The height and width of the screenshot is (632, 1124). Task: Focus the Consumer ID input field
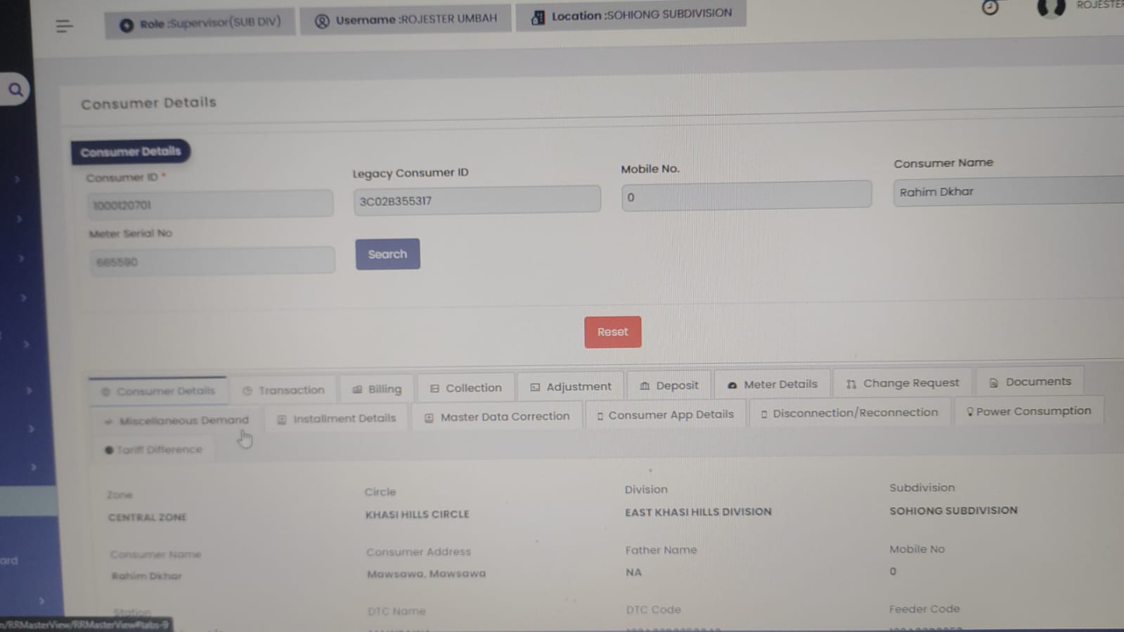210,205
